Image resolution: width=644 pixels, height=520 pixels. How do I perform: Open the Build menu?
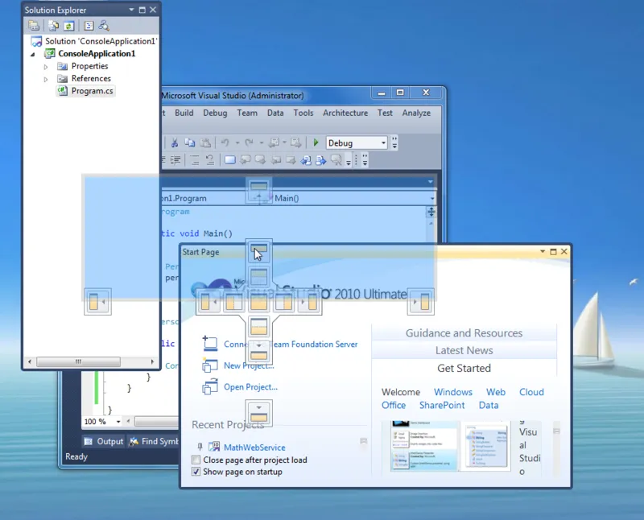coord(184,113)
